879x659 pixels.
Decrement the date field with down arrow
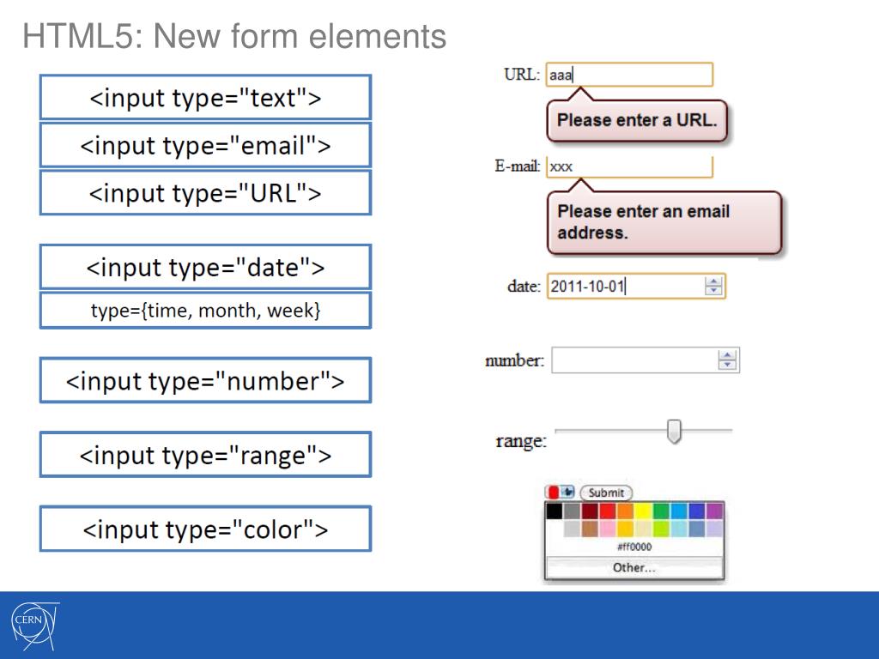(713, 290)
